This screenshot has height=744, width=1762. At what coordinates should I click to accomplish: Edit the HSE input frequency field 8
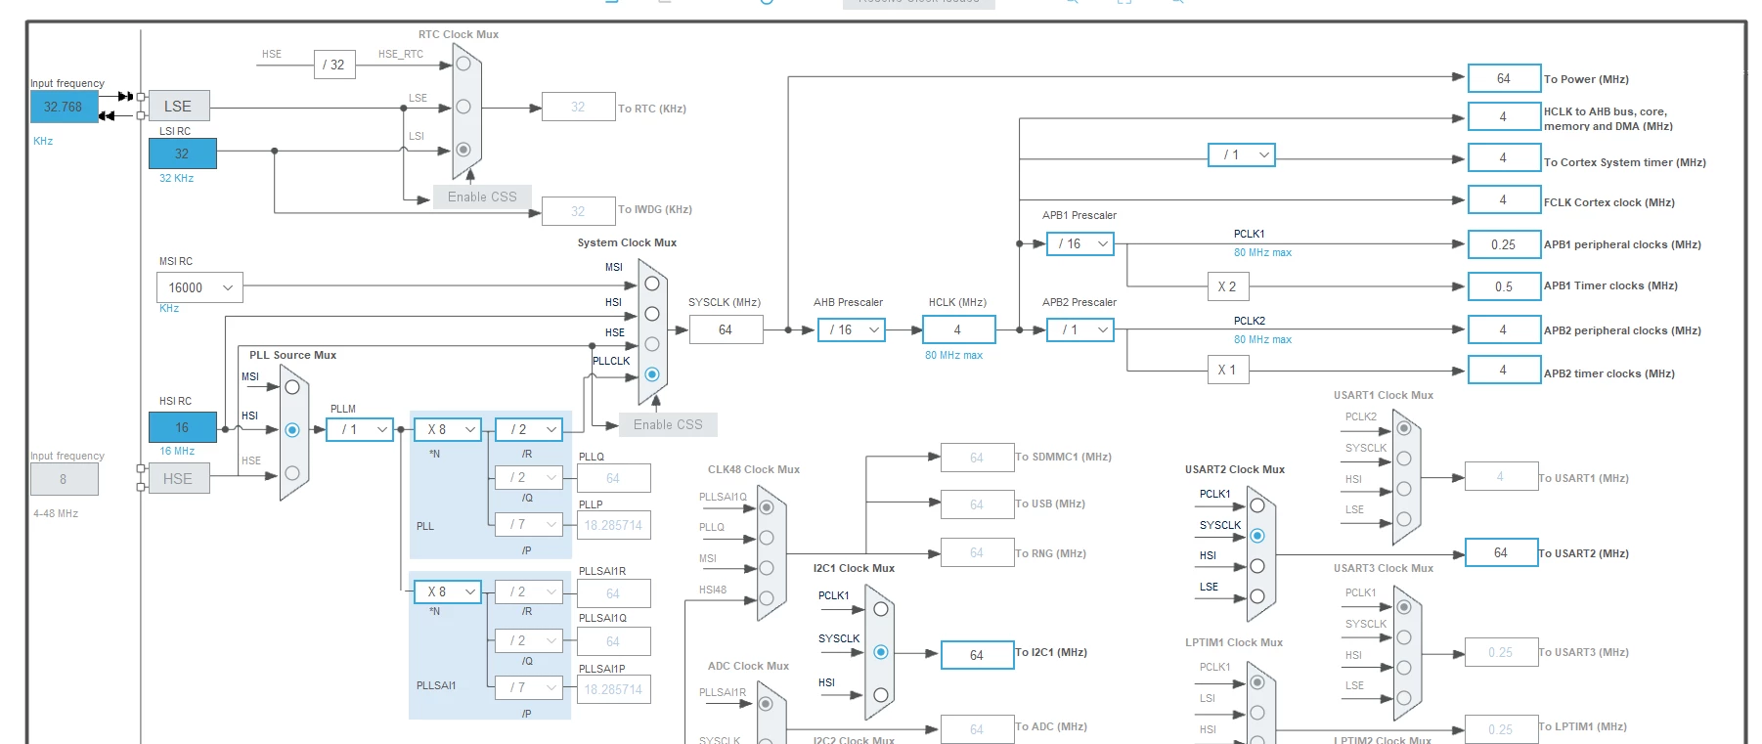[64, 479]
